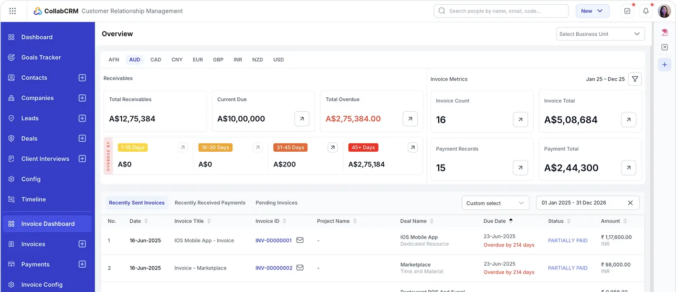Select the USD currency tab
The image size is (676, 292).
278,59
